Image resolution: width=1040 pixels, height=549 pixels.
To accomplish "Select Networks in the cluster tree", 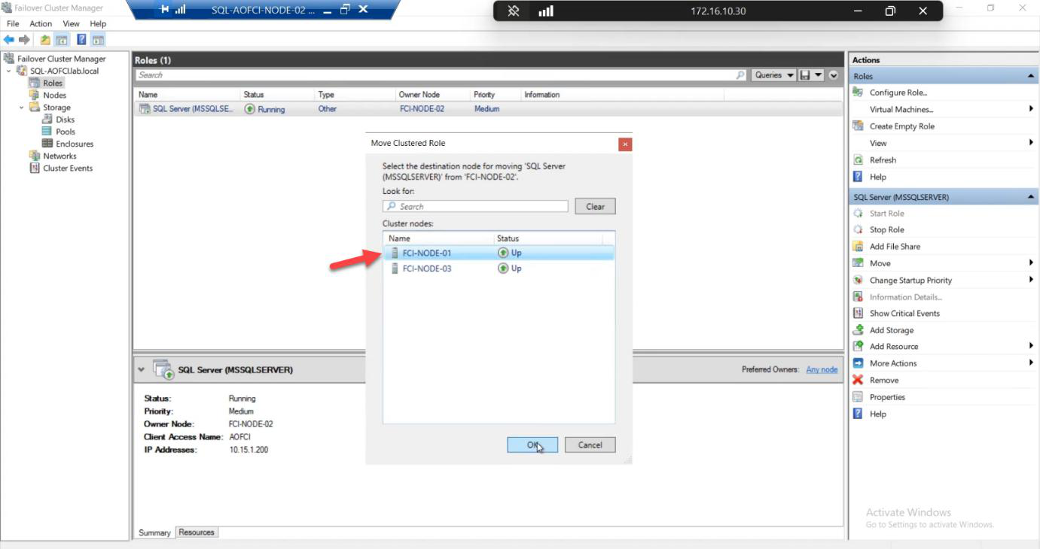I will point(59,156).
